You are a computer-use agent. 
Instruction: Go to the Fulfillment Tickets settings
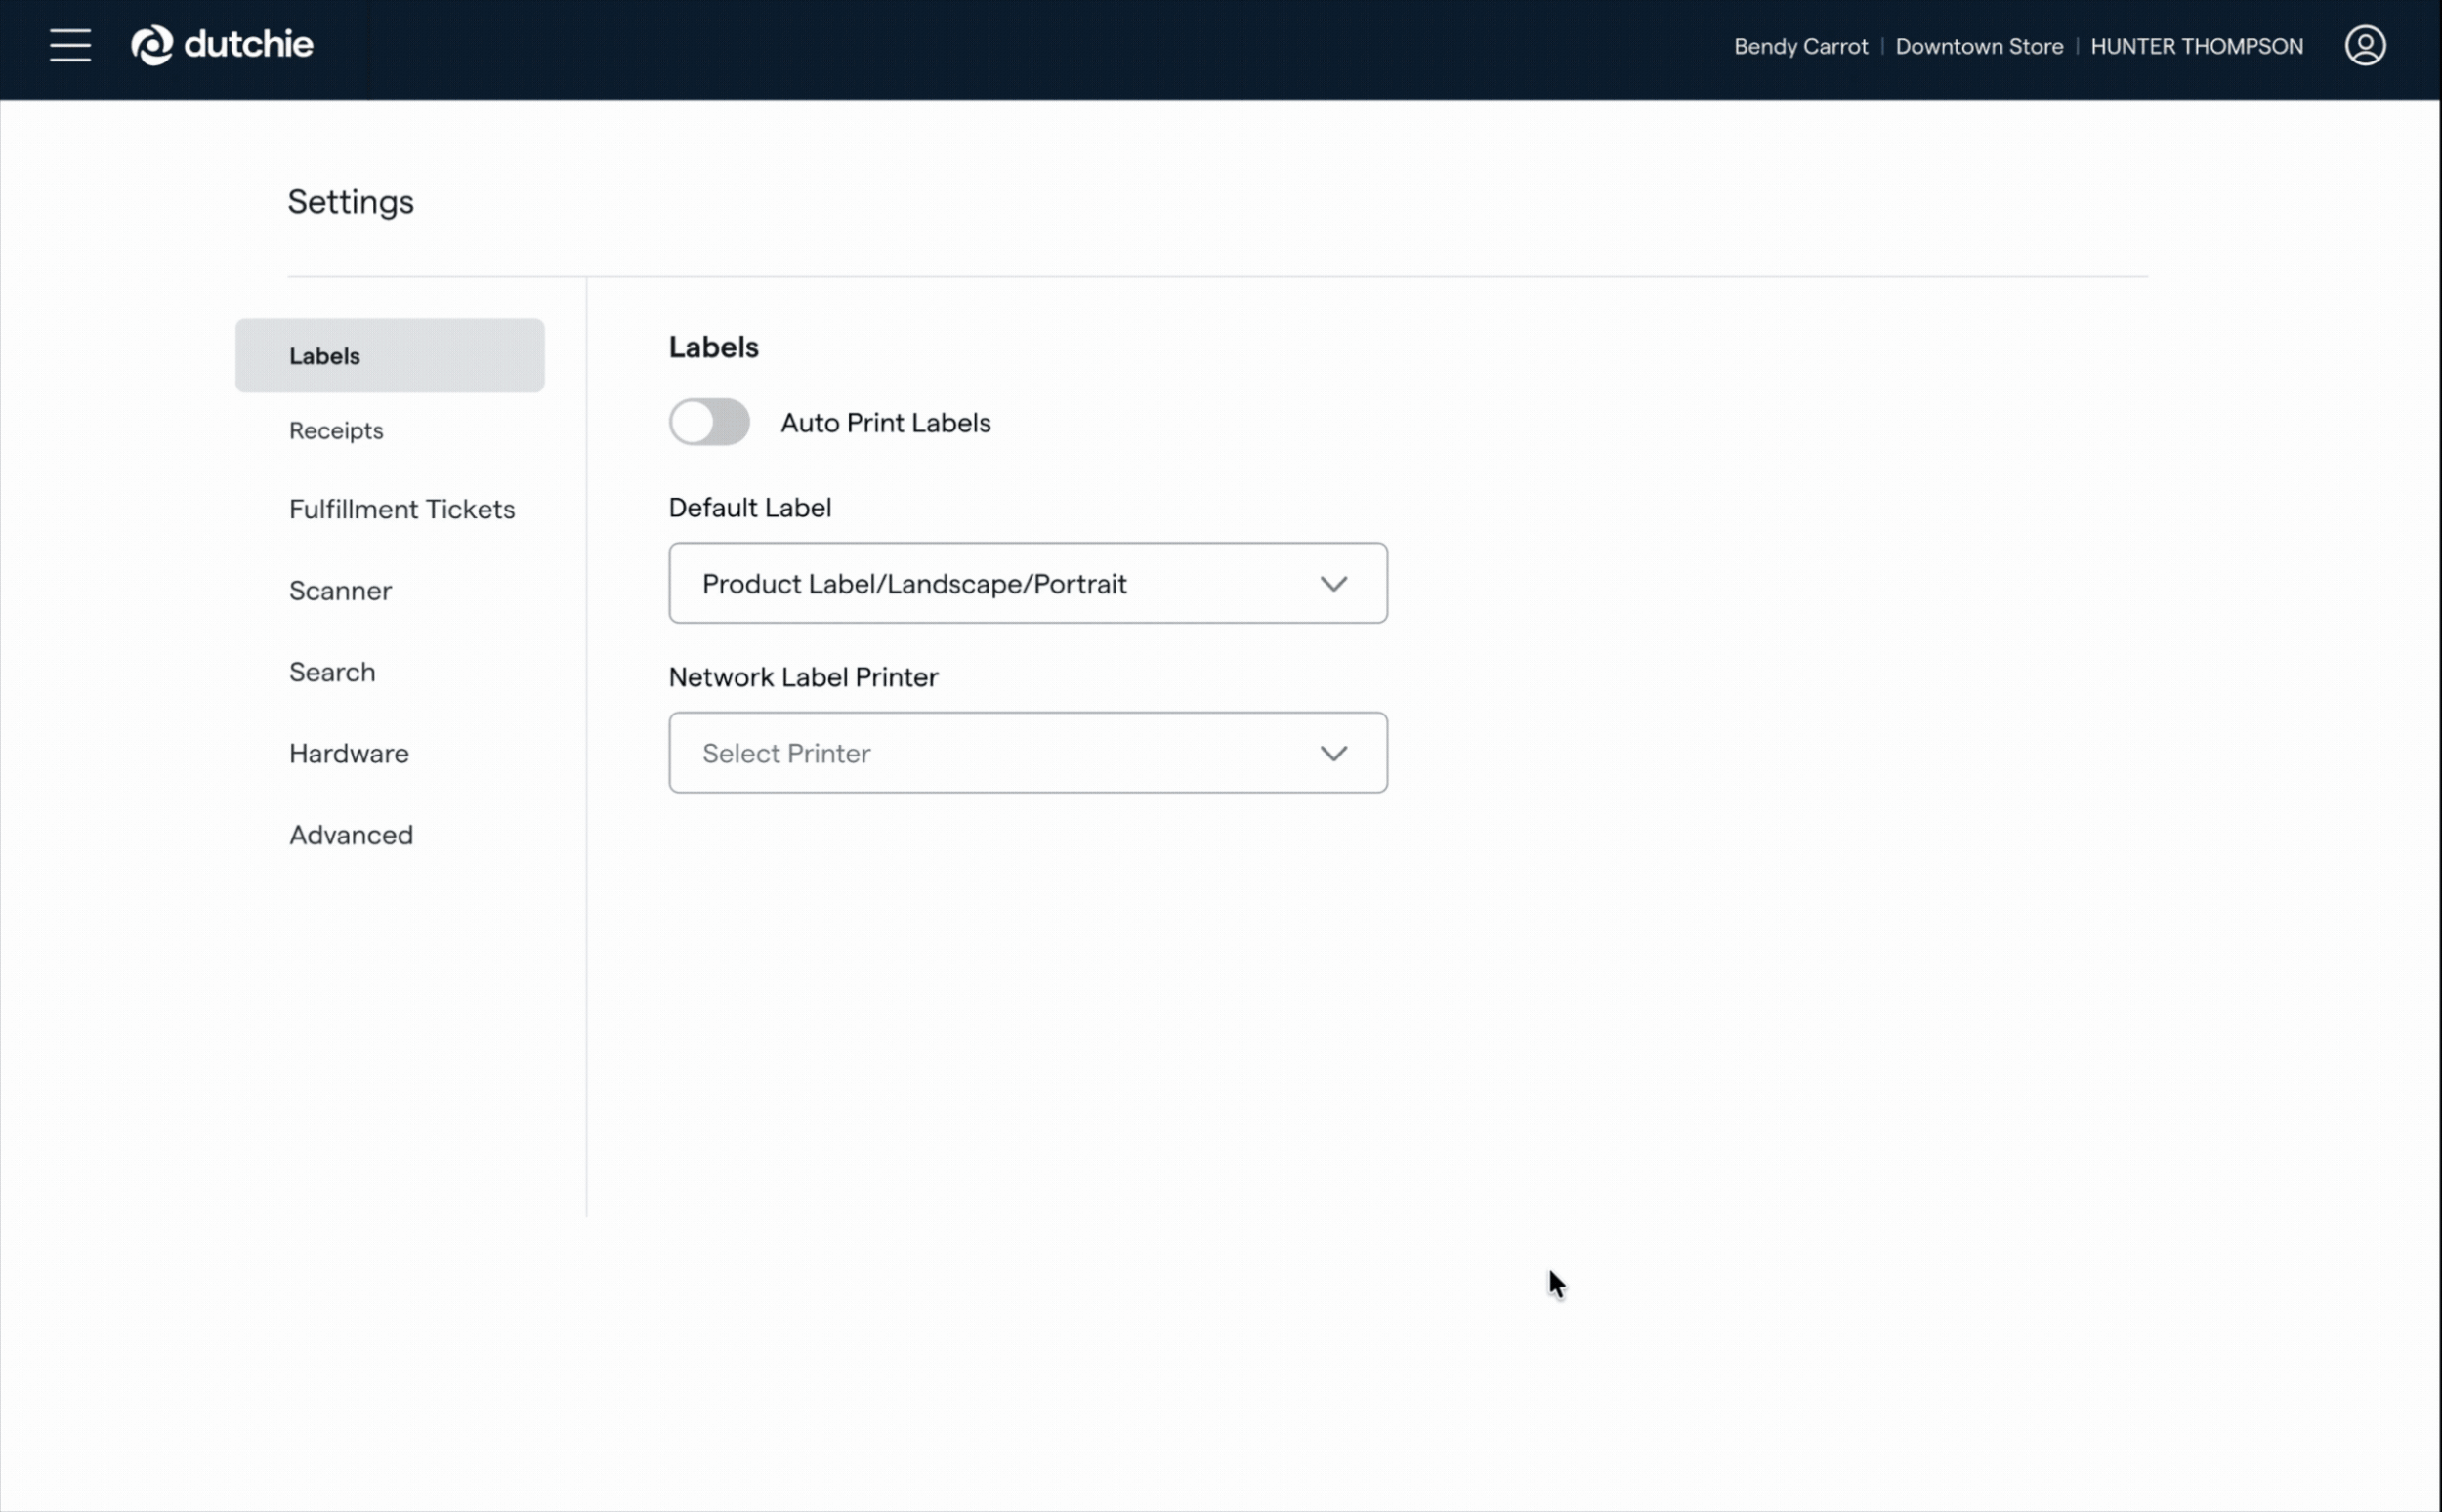[402, 509]
